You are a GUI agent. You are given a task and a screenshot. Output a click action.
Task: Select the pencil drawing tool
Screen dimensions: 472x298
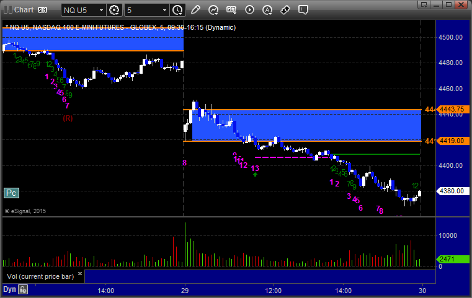[195, 10]
